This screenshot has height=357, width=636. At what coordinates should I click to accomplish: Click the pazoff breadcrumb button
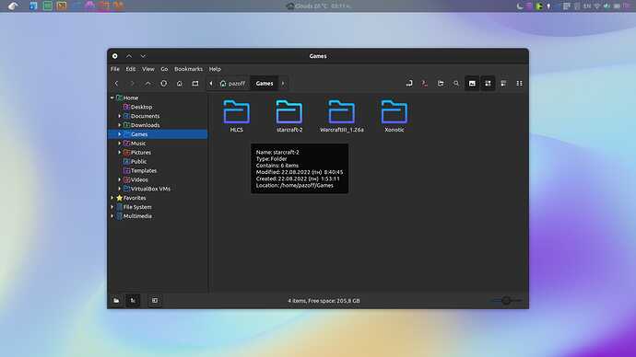click(x=232, y=84)
